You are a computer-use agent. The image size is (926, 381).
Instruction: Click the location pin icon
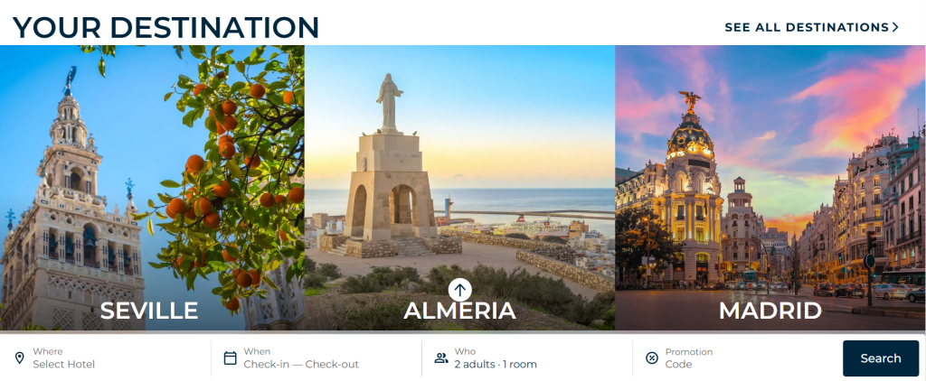pos(20,358)
